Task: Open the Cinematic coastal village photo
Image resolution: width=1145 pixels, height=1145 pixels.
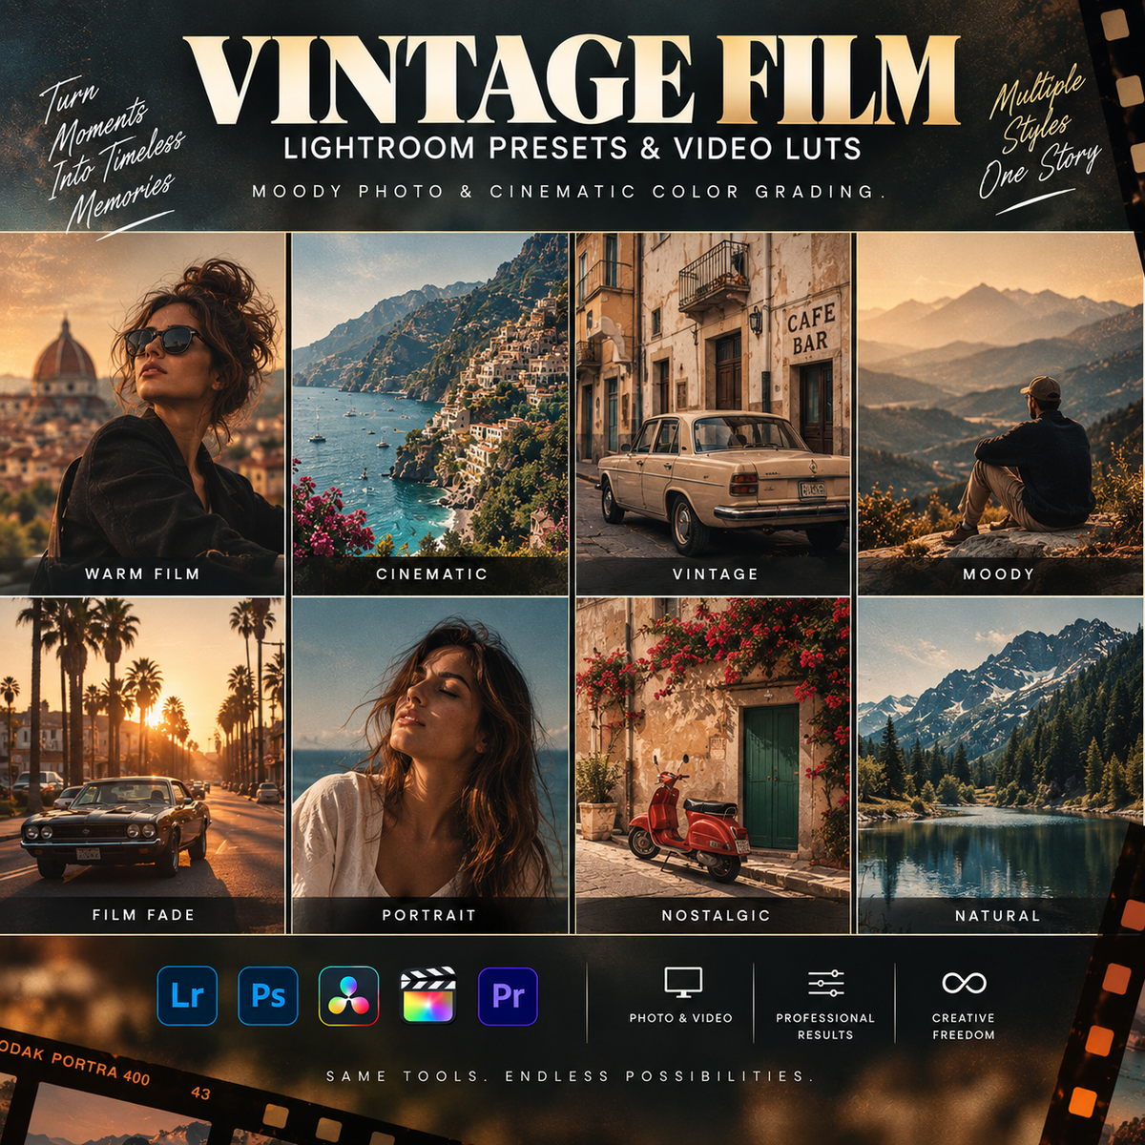Action: (429, 413)
